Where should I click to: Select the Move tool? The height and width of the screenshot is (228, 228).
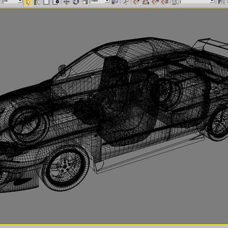coord(67,2)
